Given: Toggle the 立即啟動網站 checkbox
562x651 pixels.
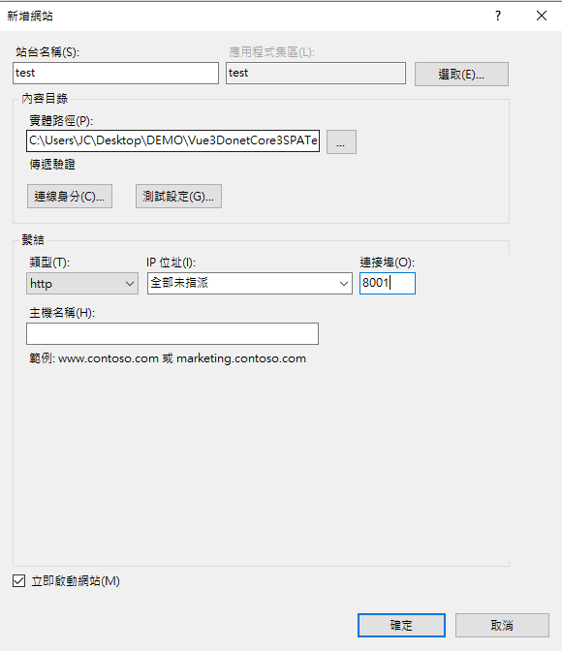Looking at the screenshot, I should click(x=18, y=580).
